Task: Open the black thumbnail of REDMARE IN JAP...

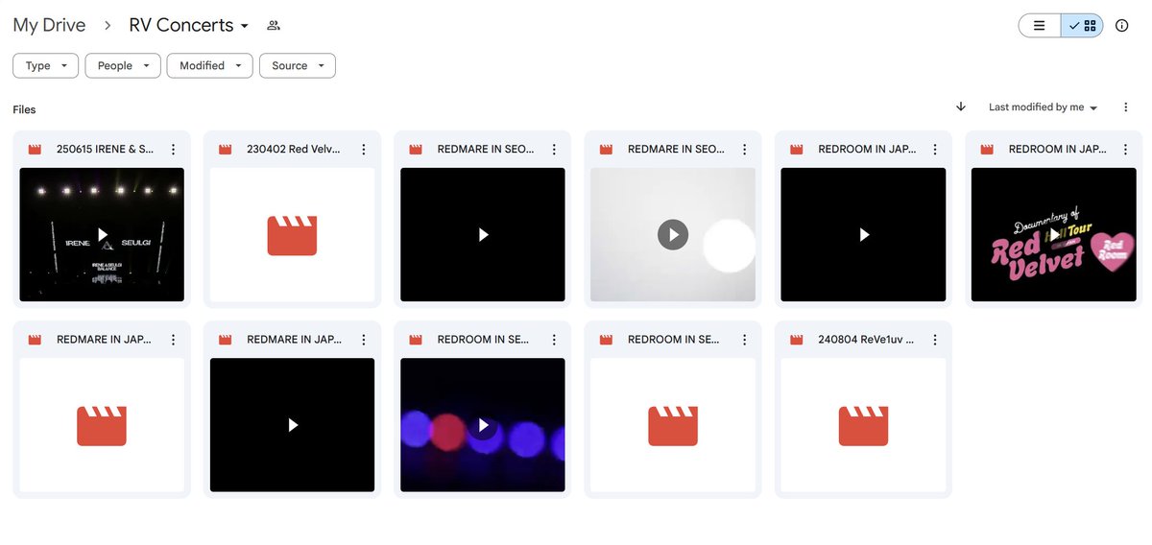Action: (292, 425)
